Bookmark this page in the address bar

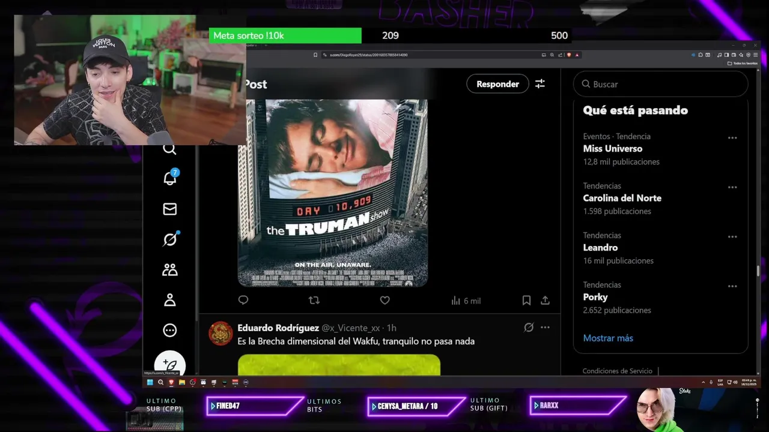pyautogui.click(x=315, y=55)
